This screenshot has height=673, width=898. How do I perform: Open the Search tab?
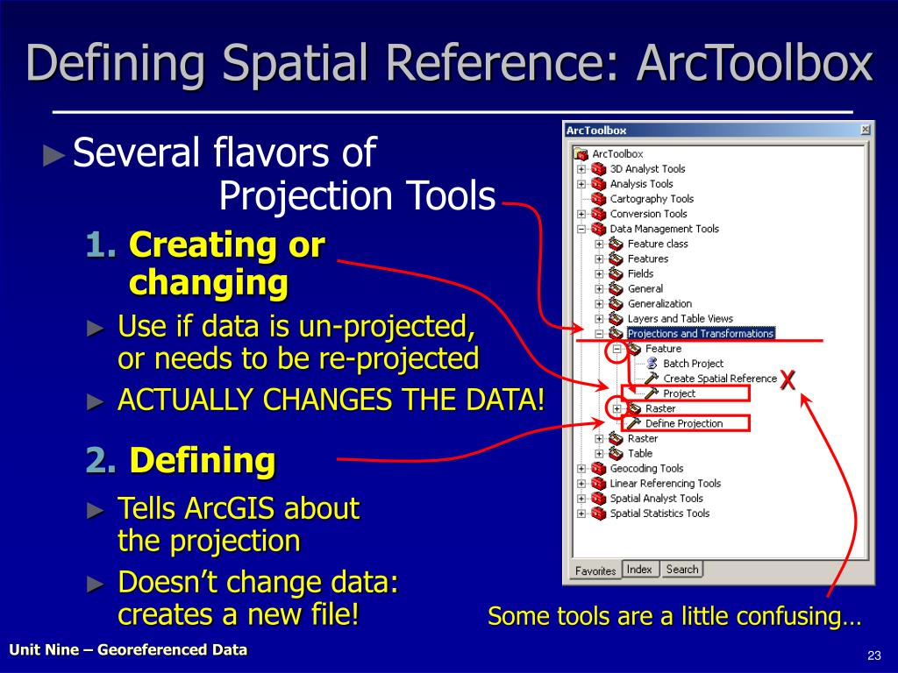click(682, 570)
